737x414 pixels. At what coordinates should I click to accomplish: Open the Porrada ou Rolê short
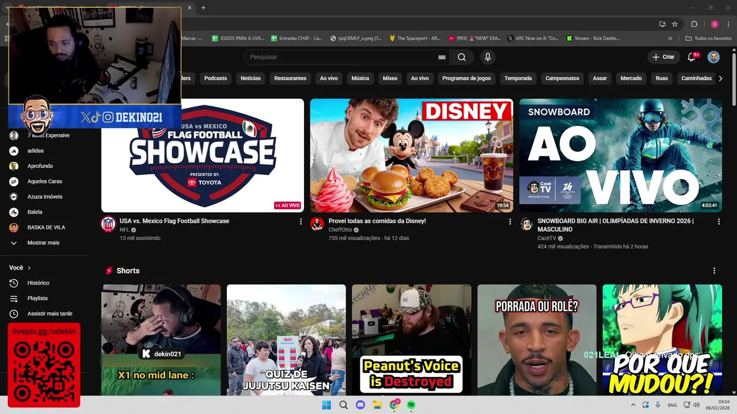(537, 340)
